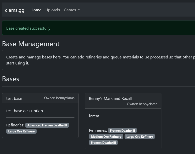Image resolution: width=195 pixels, height=154 pixels.
Task: Open the 'test base' card title
Action: [x=14, y=98]
